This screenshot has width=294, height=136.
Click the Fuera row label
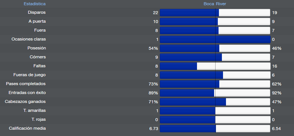tap(40, 30)
